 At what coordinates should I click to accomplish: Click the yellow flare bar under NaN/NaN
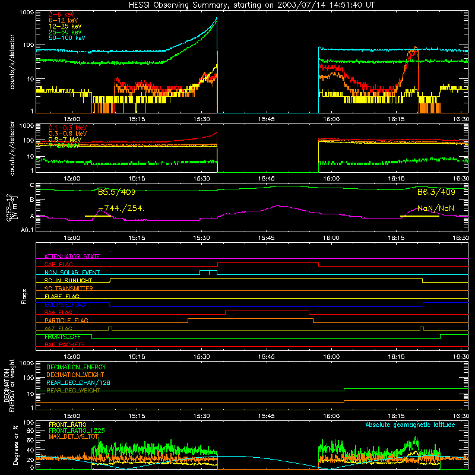[x=420, y=216]
